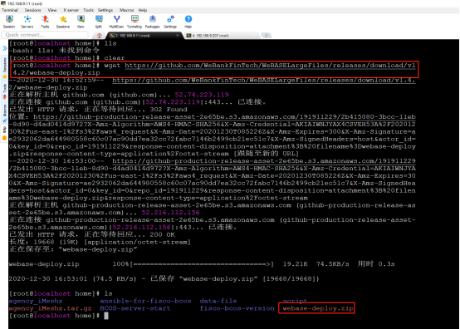
Task: Expand the sidebar with double-arrow icon
Action: [x=4, y=48]
